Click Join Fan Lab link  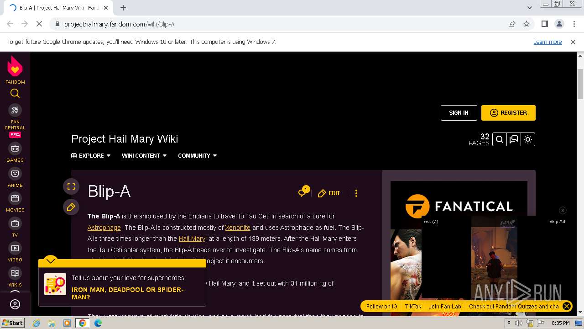tap(445, 307)
